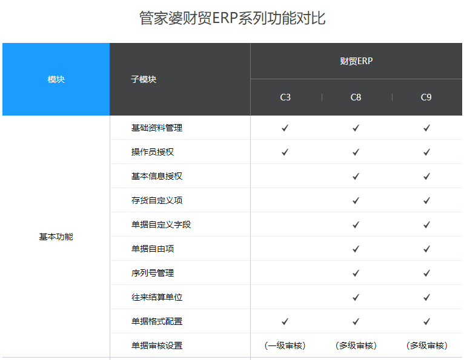
Task: Select the 子模块 header cell
Action: 180,79
